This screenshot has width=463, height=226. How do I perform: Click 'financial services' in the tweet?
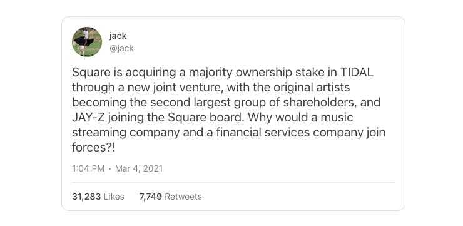coord(263,132)
